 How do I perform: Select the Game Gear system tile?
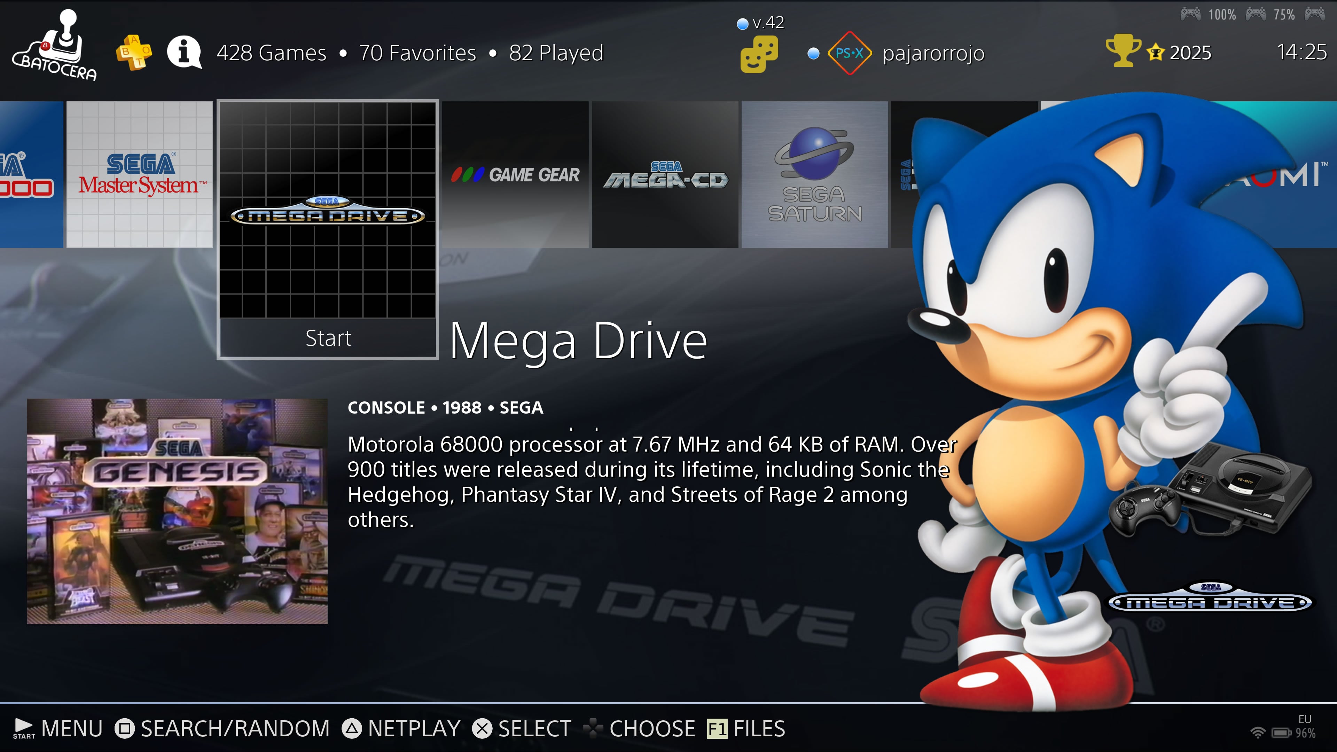click(515, 174)
